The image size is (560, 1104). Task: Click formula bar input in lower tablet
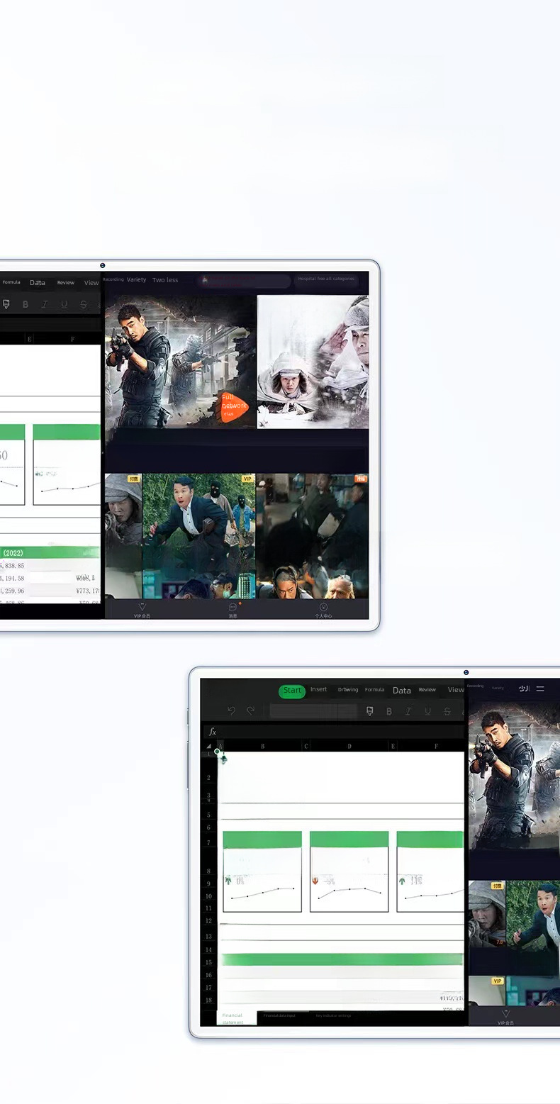pos(342,732)
